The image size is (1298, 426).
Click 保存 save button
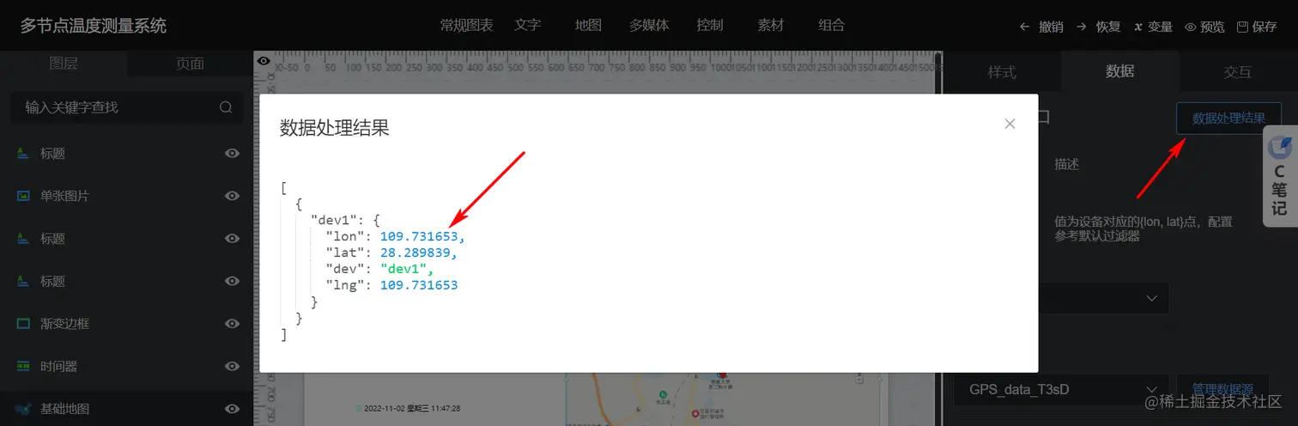point(1257,27)
